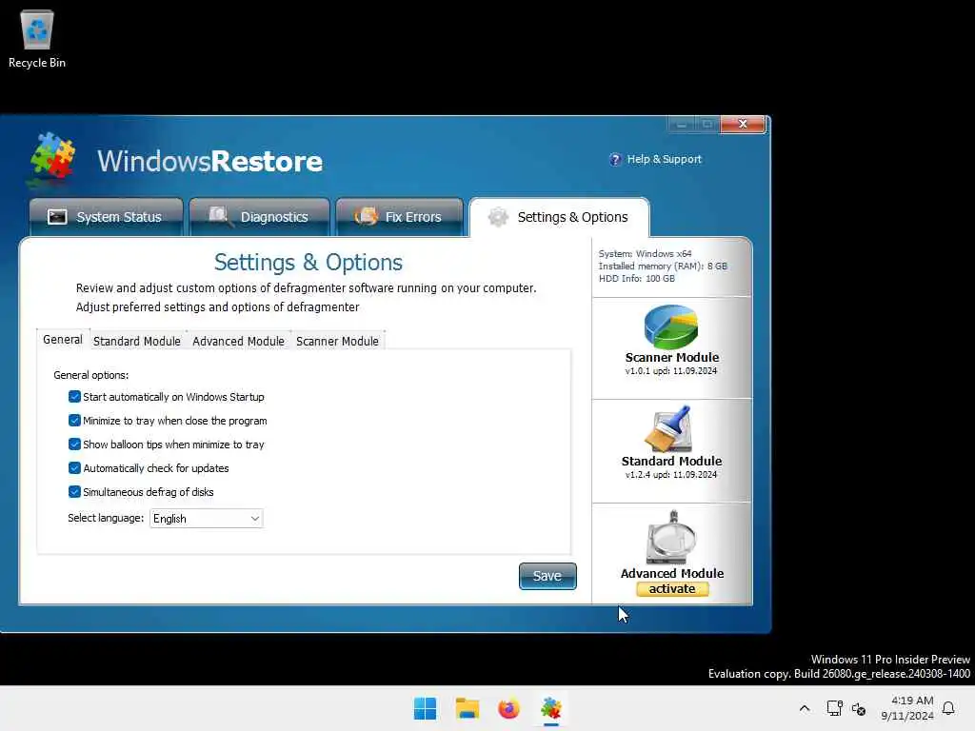Image resolution: width=975 pixels, height=731 pixels.
Task: Disable Automatically check for updates
Action: 74,467
